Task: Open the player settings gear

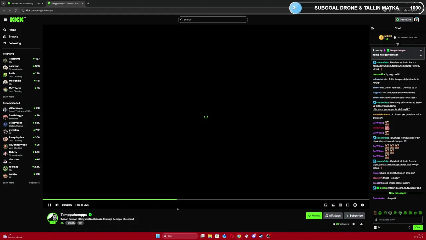Action: tap(362, 205)
